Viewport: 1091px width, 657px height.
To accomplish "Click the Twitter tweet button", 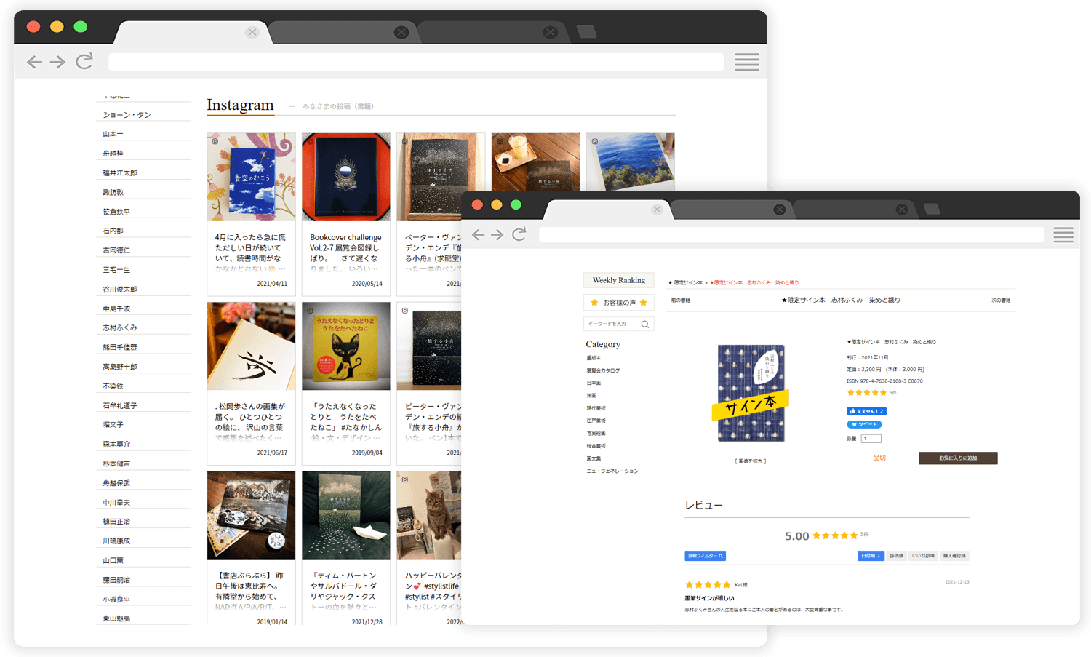I will tap(864, 424).
